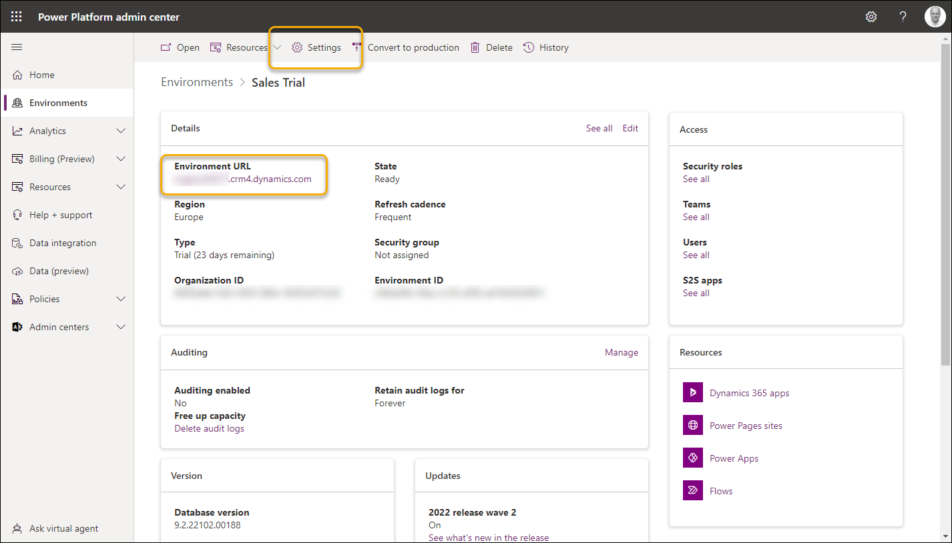This screenshot has height=543, width=952.
Task: Click the Delete trash icon
Action: (x=475, y=47)
